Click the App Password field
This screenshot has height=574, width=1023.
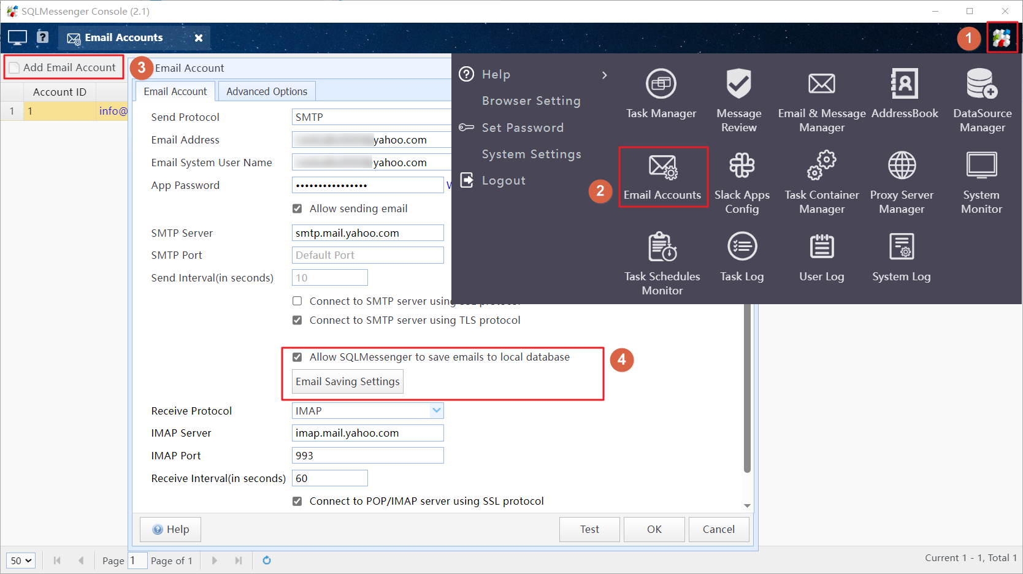(x=367, y=185)
